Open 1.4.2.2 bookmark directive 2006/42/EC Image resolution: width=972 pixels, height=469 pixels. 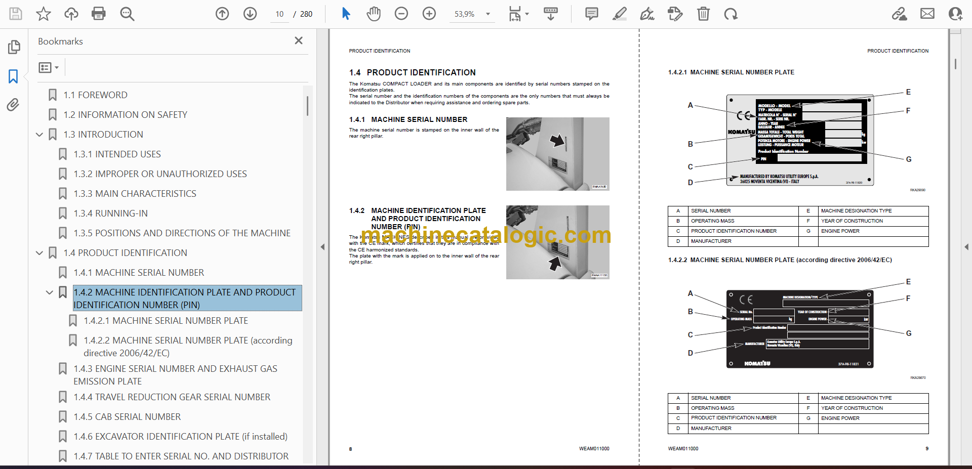(188, 347)
